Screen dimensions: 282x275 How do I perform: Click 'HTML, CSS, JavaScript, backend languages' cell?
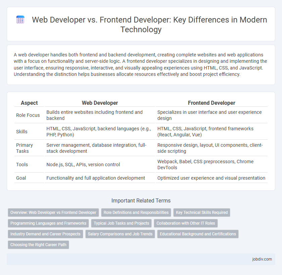pyautogui.click(x=100, y=132)
